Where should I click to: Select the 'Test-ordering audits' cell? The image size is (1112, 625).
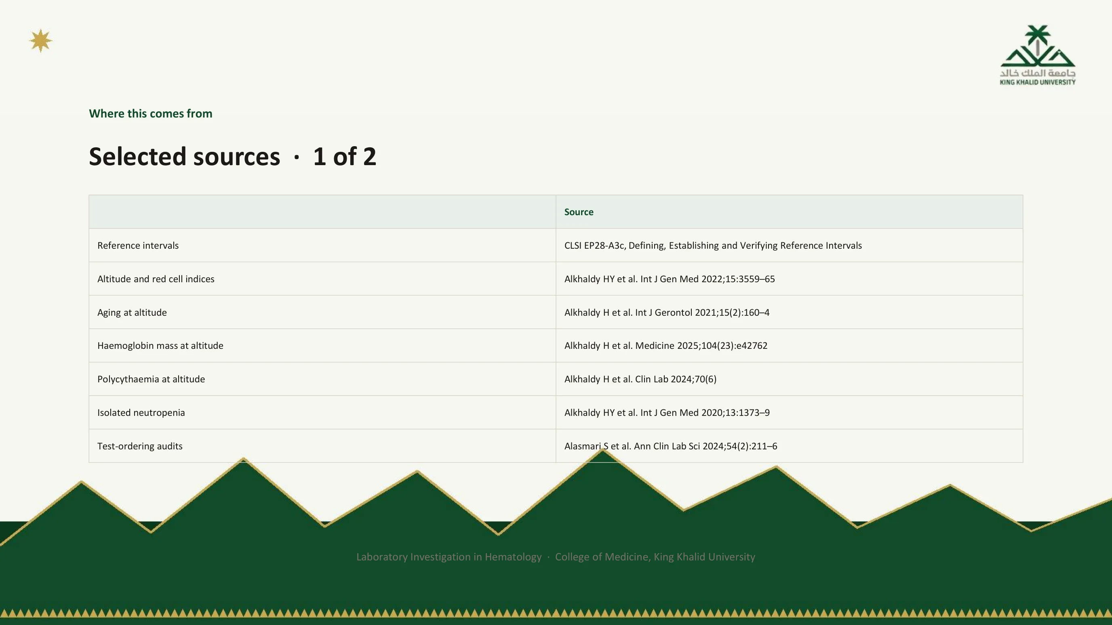point(322,446)
